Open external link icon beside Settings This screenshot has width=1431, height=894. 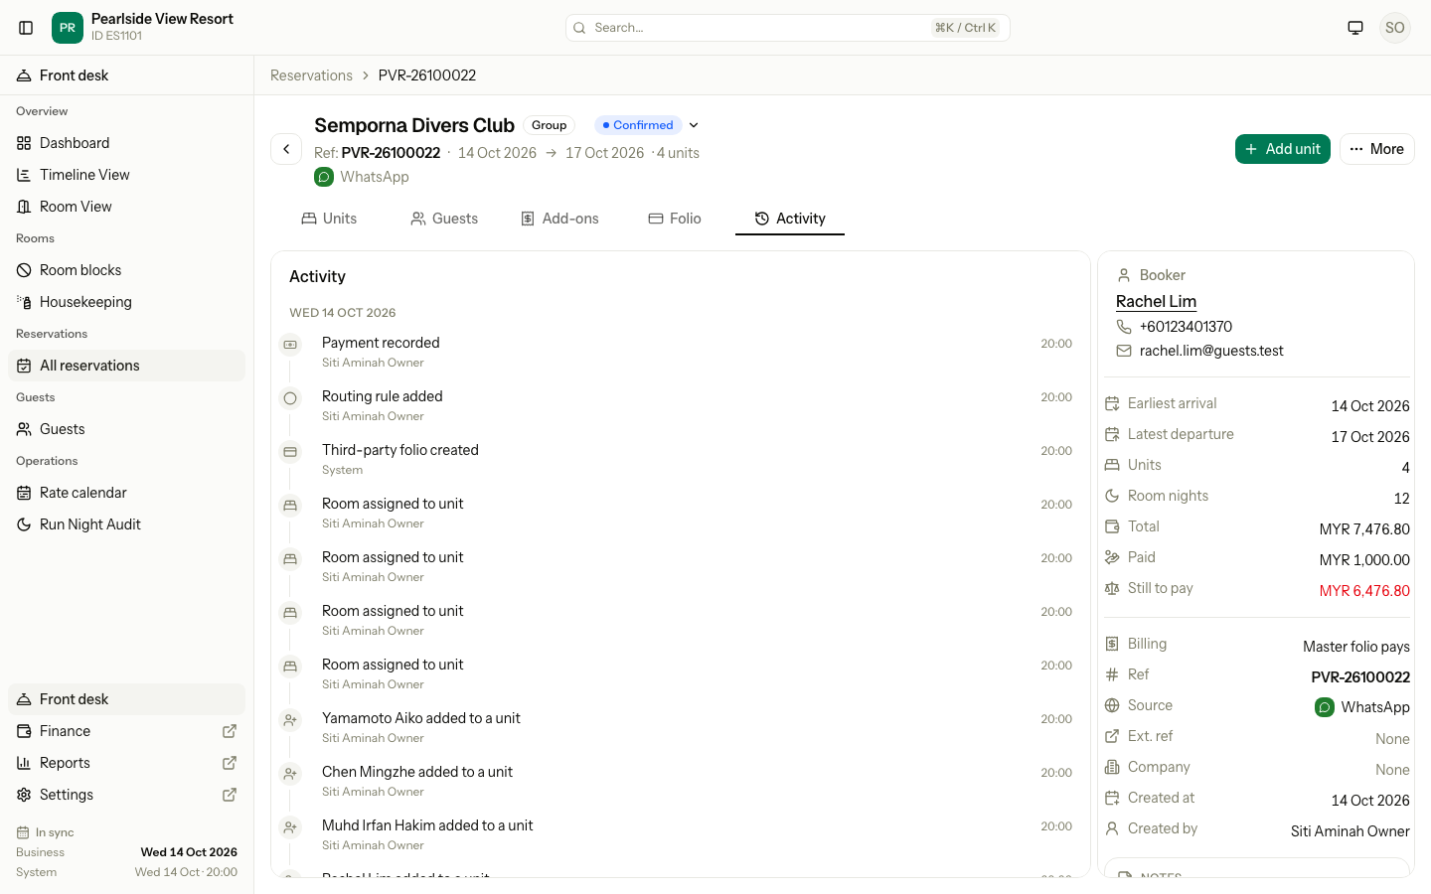(230, 795)
